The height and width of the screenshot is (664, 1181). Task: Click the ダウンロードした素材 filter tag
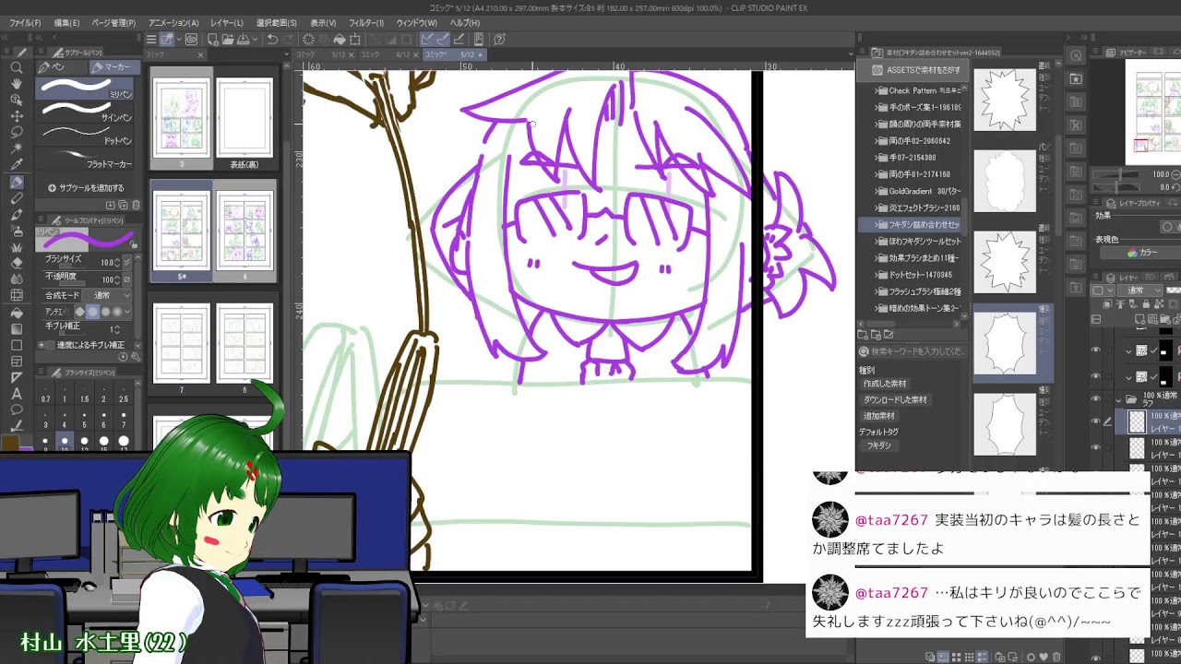tap(895, 399)
